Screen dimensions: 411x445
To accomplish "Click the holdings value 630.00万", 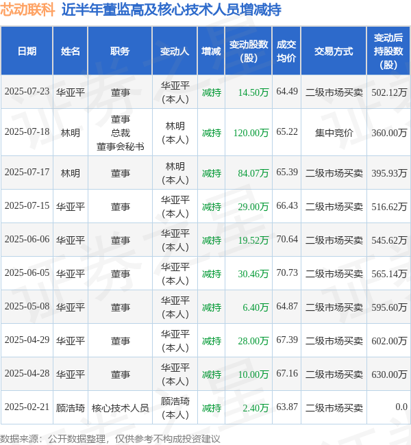I will [x=389, y=374].
